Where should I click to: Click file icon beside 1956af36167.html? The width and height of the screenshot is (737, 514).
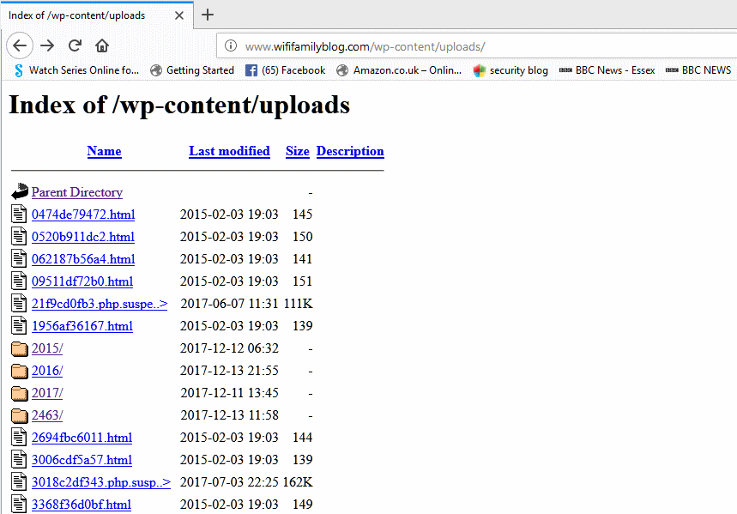[19, 325]
